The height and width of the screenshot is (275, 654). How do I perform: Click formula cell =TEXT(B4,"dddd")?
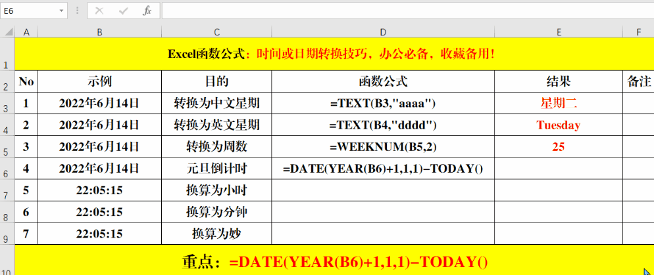point(383,125)
